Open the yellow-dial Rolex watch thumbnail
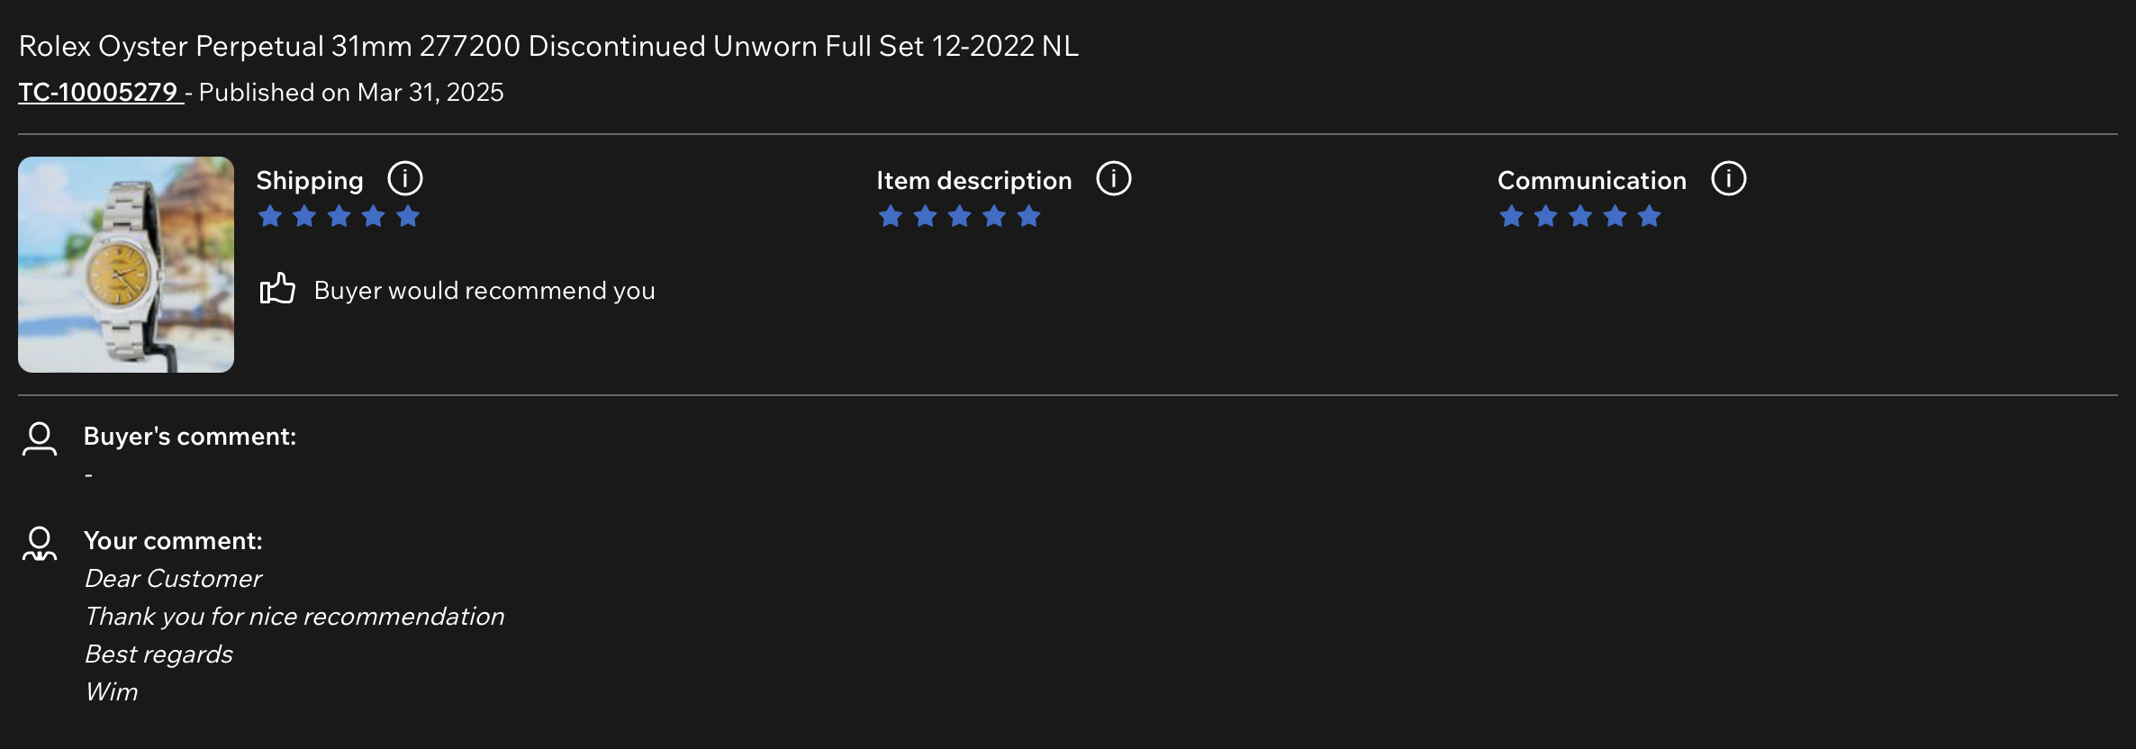The width and height of the screenshot is (2136, 749). tap(126, 265)
